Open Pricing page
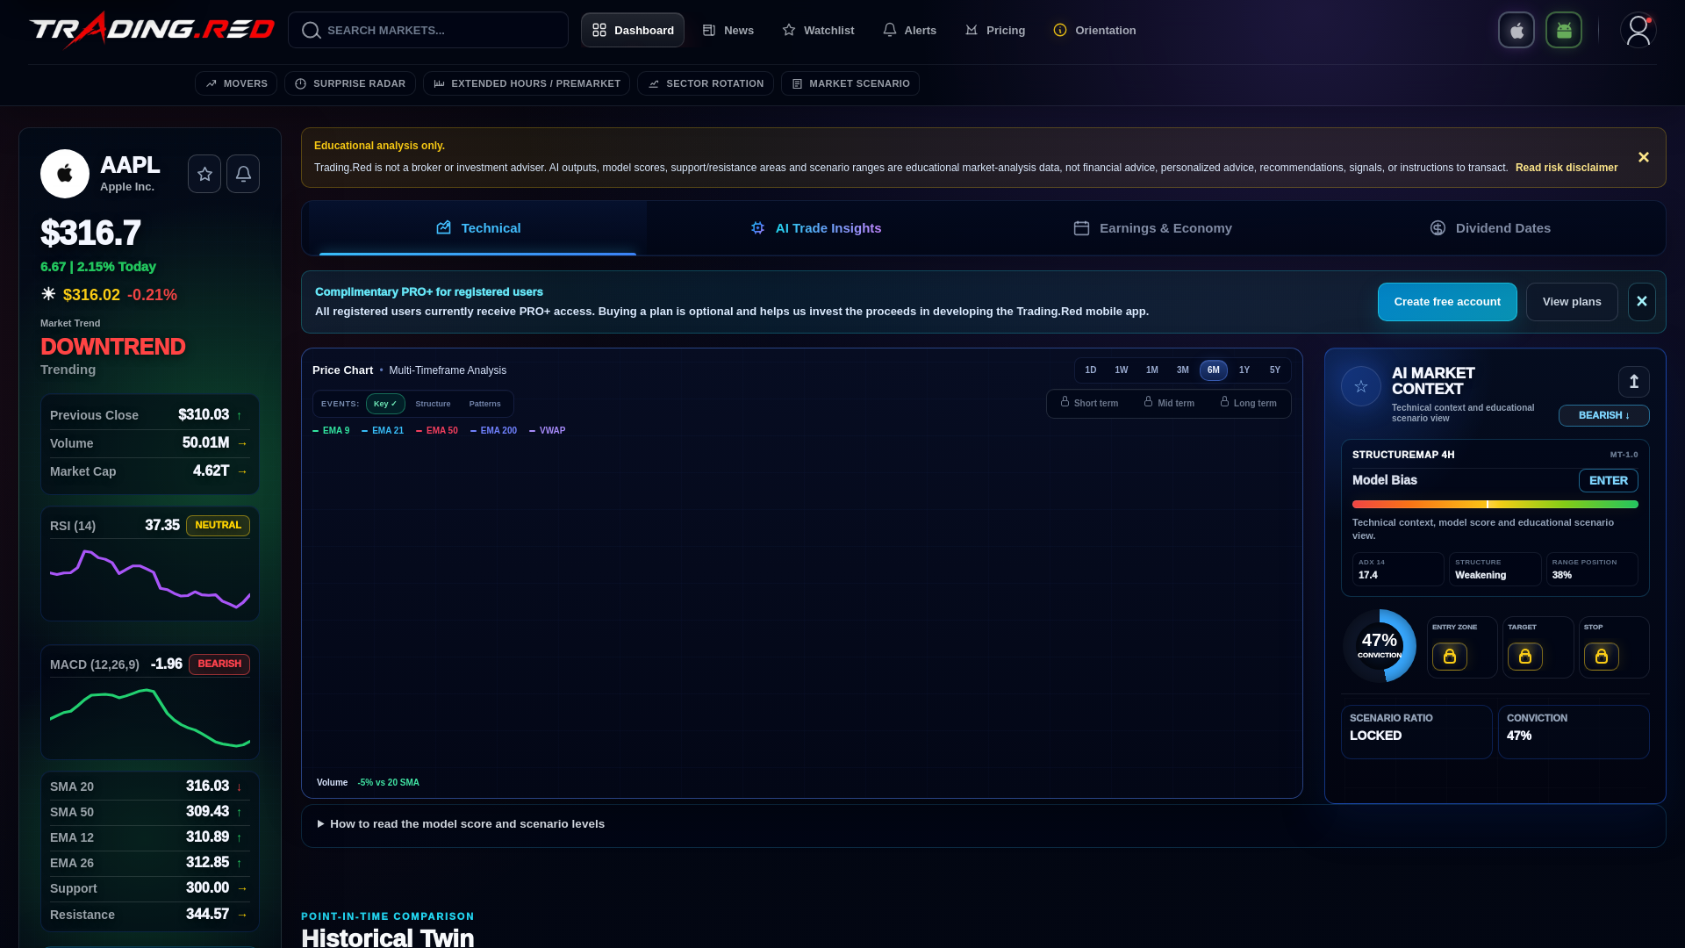 pyautogui.click(x=995, y=30)
